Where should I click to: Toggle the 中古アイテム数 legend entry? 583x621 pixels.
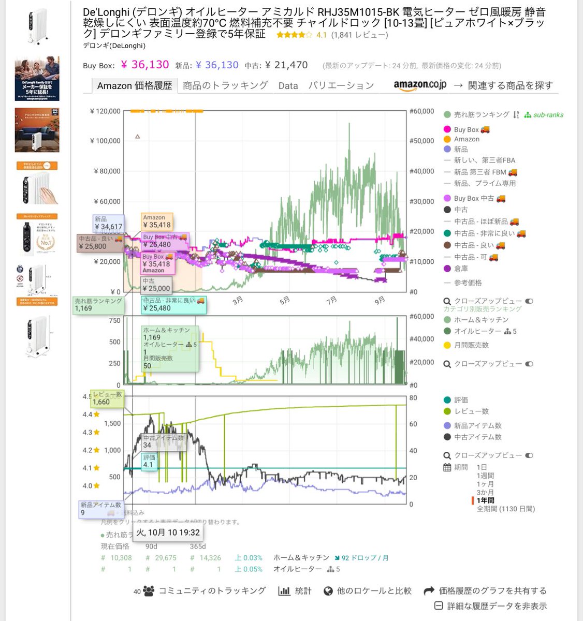(473, 437)
